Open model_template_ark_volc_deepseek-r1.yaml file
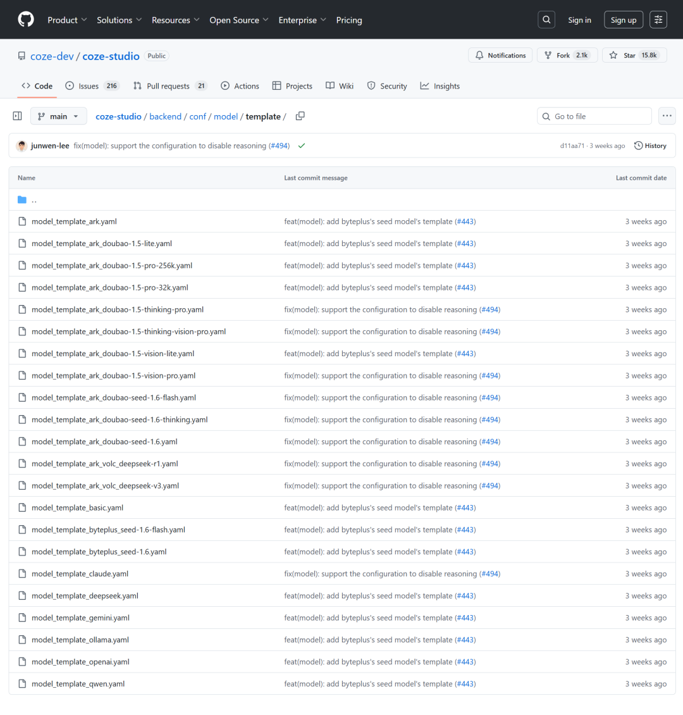The width and height of the screenshot is (683, 715). [x=105, y=464]
